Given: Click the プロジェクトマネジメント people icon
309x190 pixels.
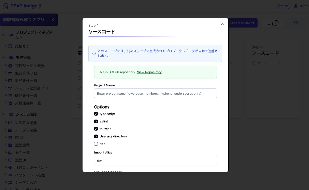Looking at the screenshot, I should click(11, 35).
